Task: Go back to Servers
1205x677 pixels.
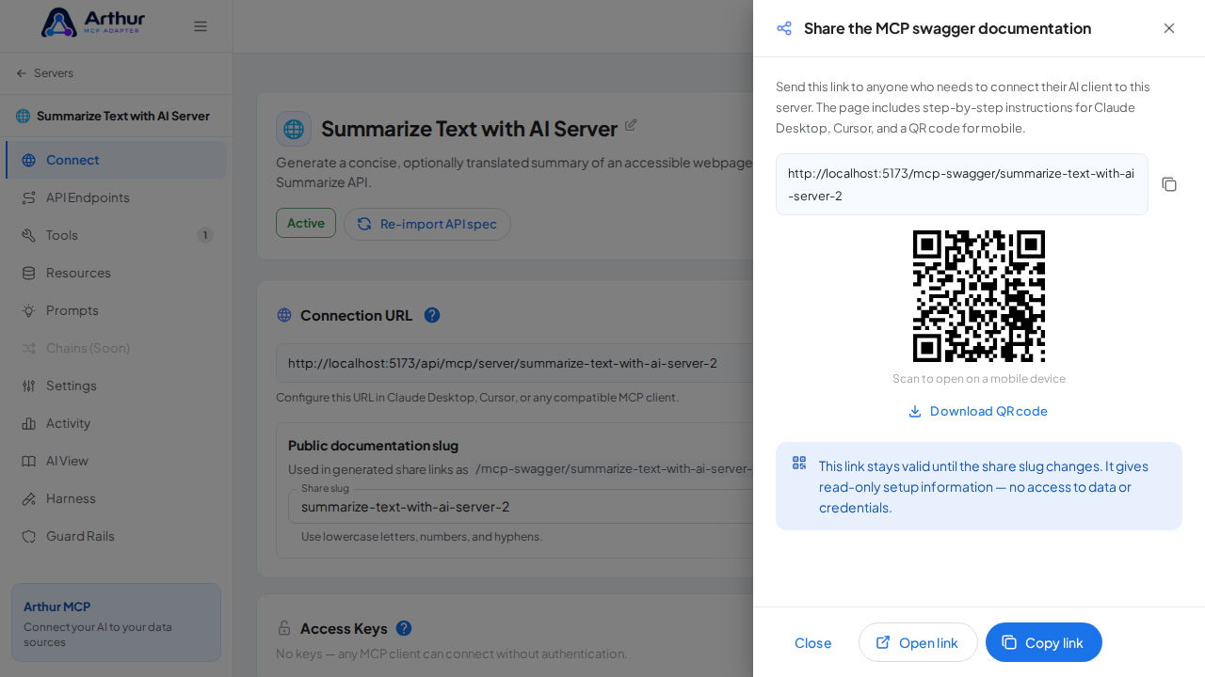Action: point(44,73)
